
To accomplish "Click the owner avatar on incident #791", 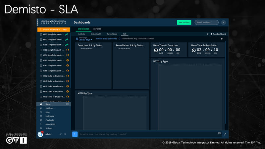I will point(68,50).
